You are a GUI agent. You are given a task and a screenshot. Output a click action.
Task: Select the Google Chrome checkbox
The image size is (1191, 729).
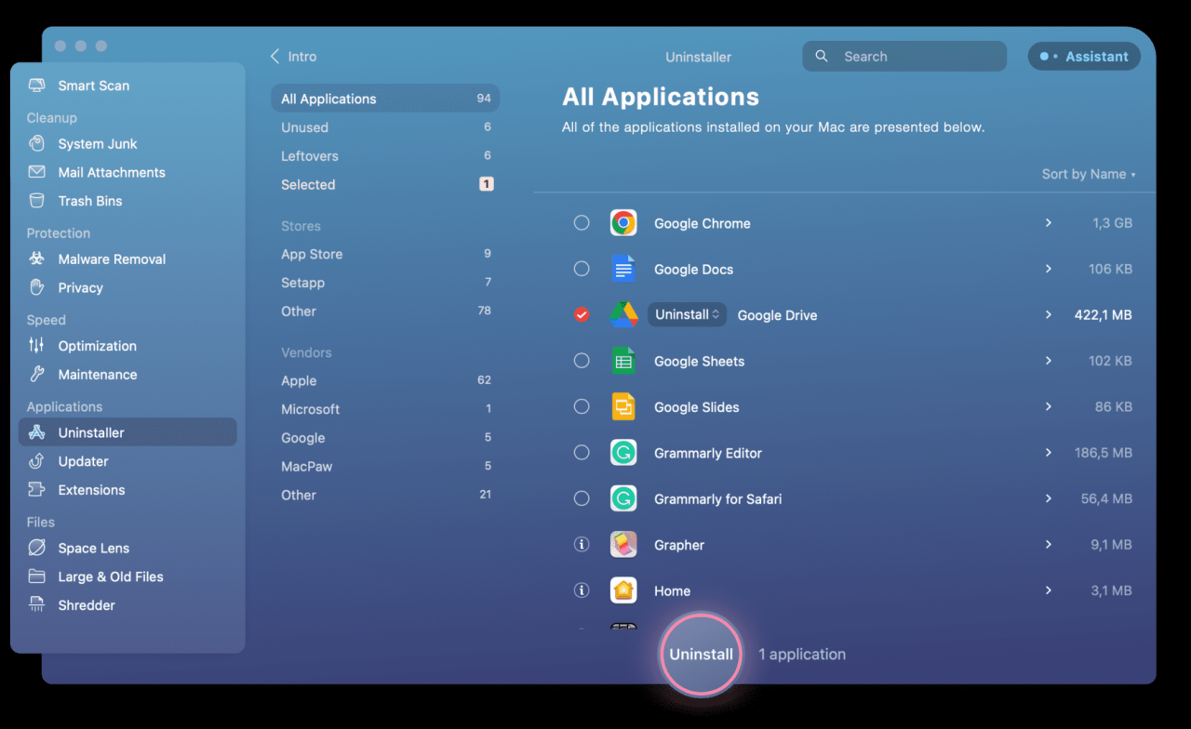(x=582, y=223)
